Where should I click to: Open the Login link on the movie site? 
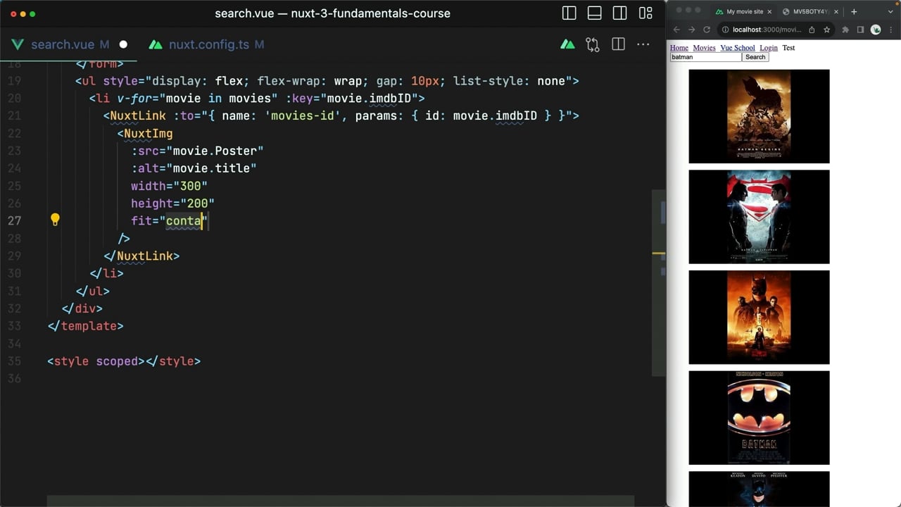[x=769, y=48]
